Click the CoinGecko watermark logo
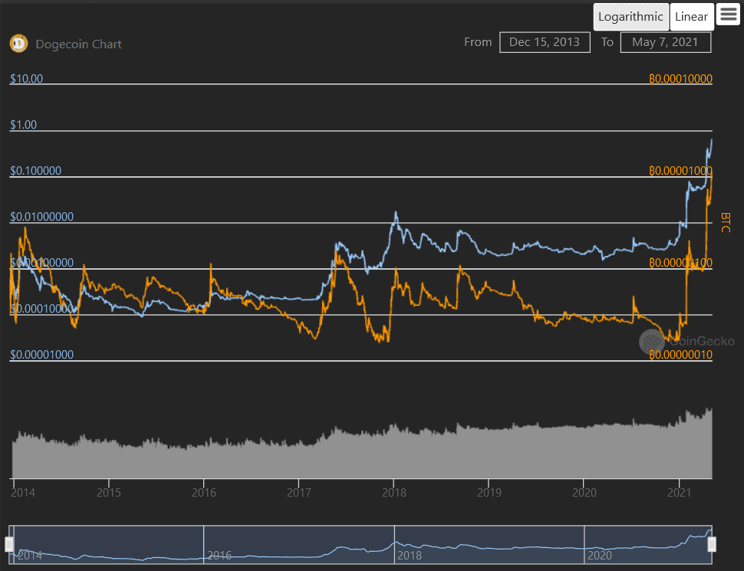 (652, 342)
